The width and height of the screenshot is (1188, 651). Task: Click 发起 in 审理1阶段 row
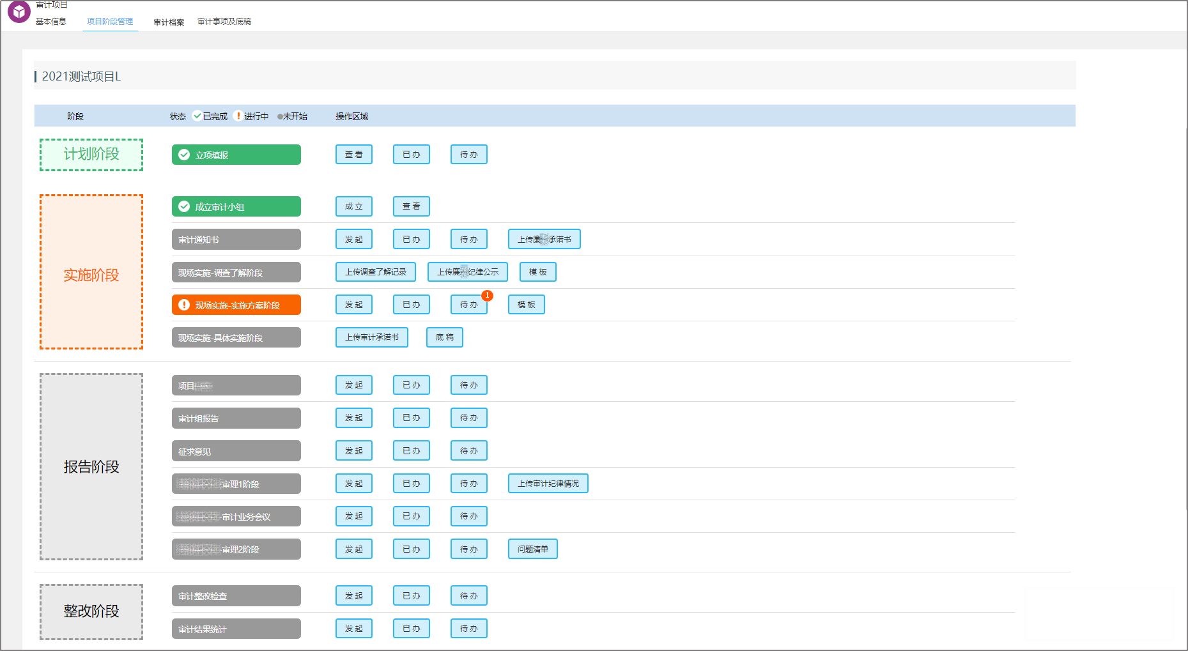(354, 483)
